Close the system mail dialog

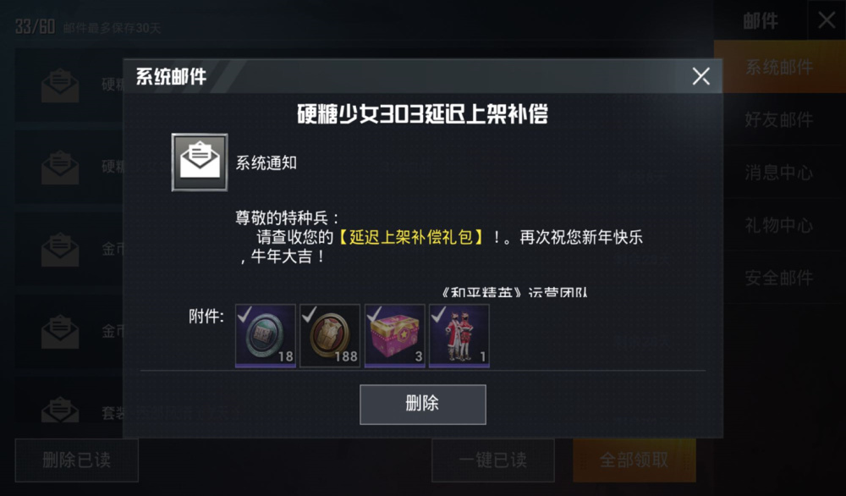coord(700,76)
